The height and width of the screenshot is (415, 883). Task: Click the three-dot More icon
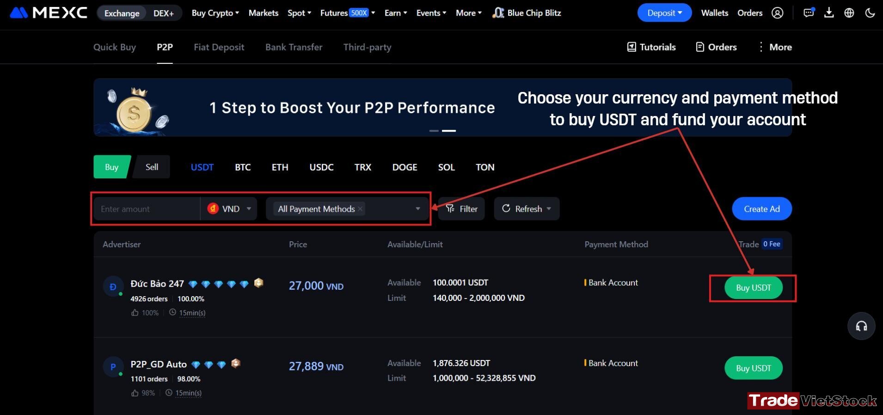(x=761, y=47)
